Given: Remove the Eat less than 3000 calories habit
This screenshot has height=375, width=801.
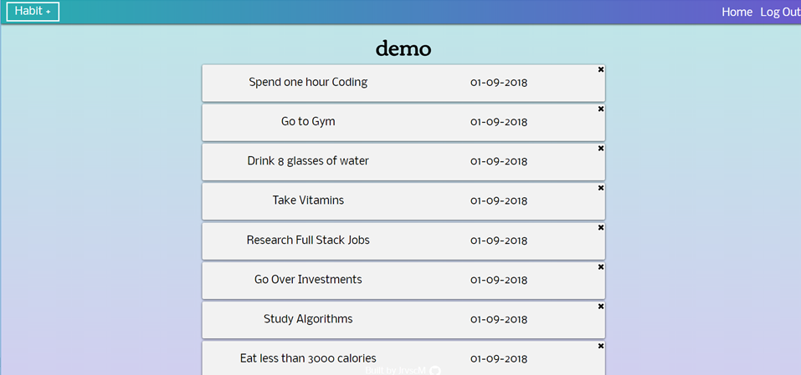Looking at the screenshot, I should (x=601, y=347).
